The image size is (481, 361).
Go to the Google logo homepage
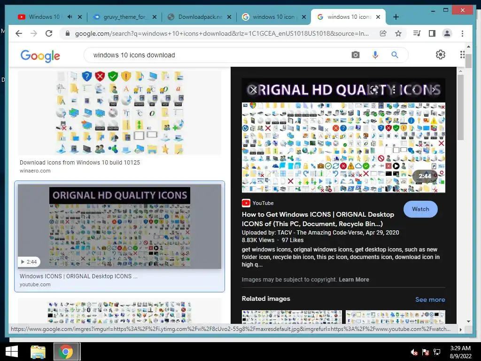click(40, 56)
